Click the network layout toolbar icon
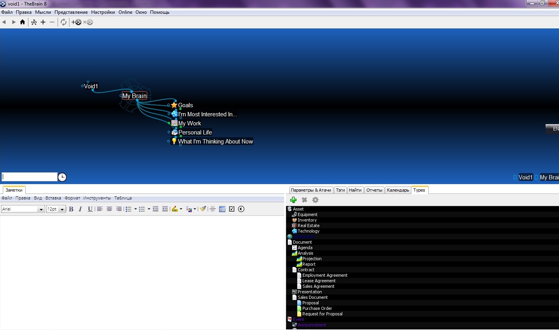This screenshot has height=330, width=559. click(x=34, y=22)
